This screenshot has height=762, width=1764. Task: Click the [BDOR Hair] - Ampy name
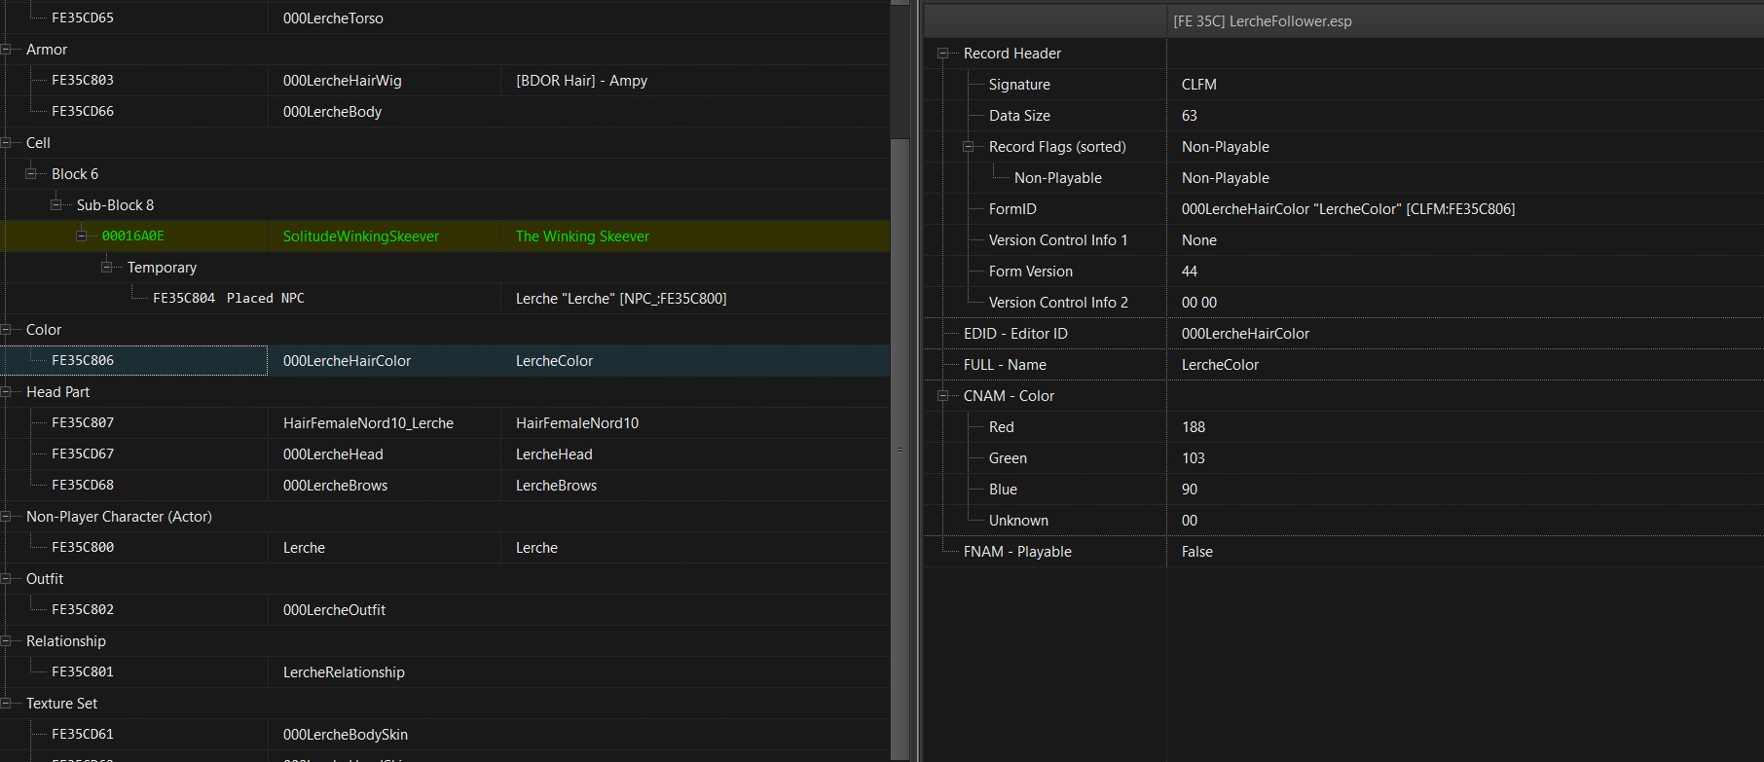pyautogui.click(x=581, y=81)
